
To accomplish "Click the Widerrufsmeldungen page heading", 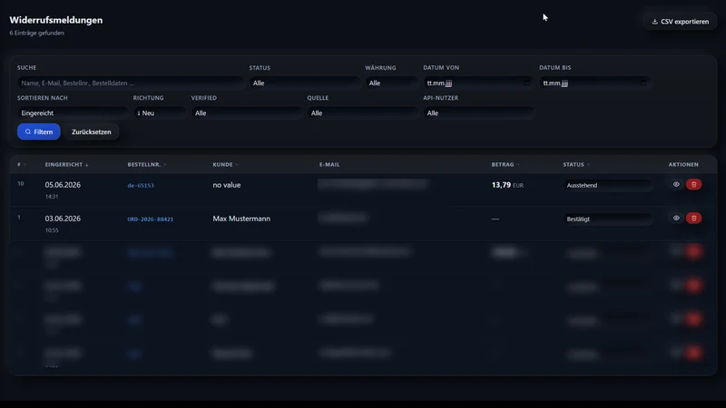I will pyautogui.click(x=56, y=20).
